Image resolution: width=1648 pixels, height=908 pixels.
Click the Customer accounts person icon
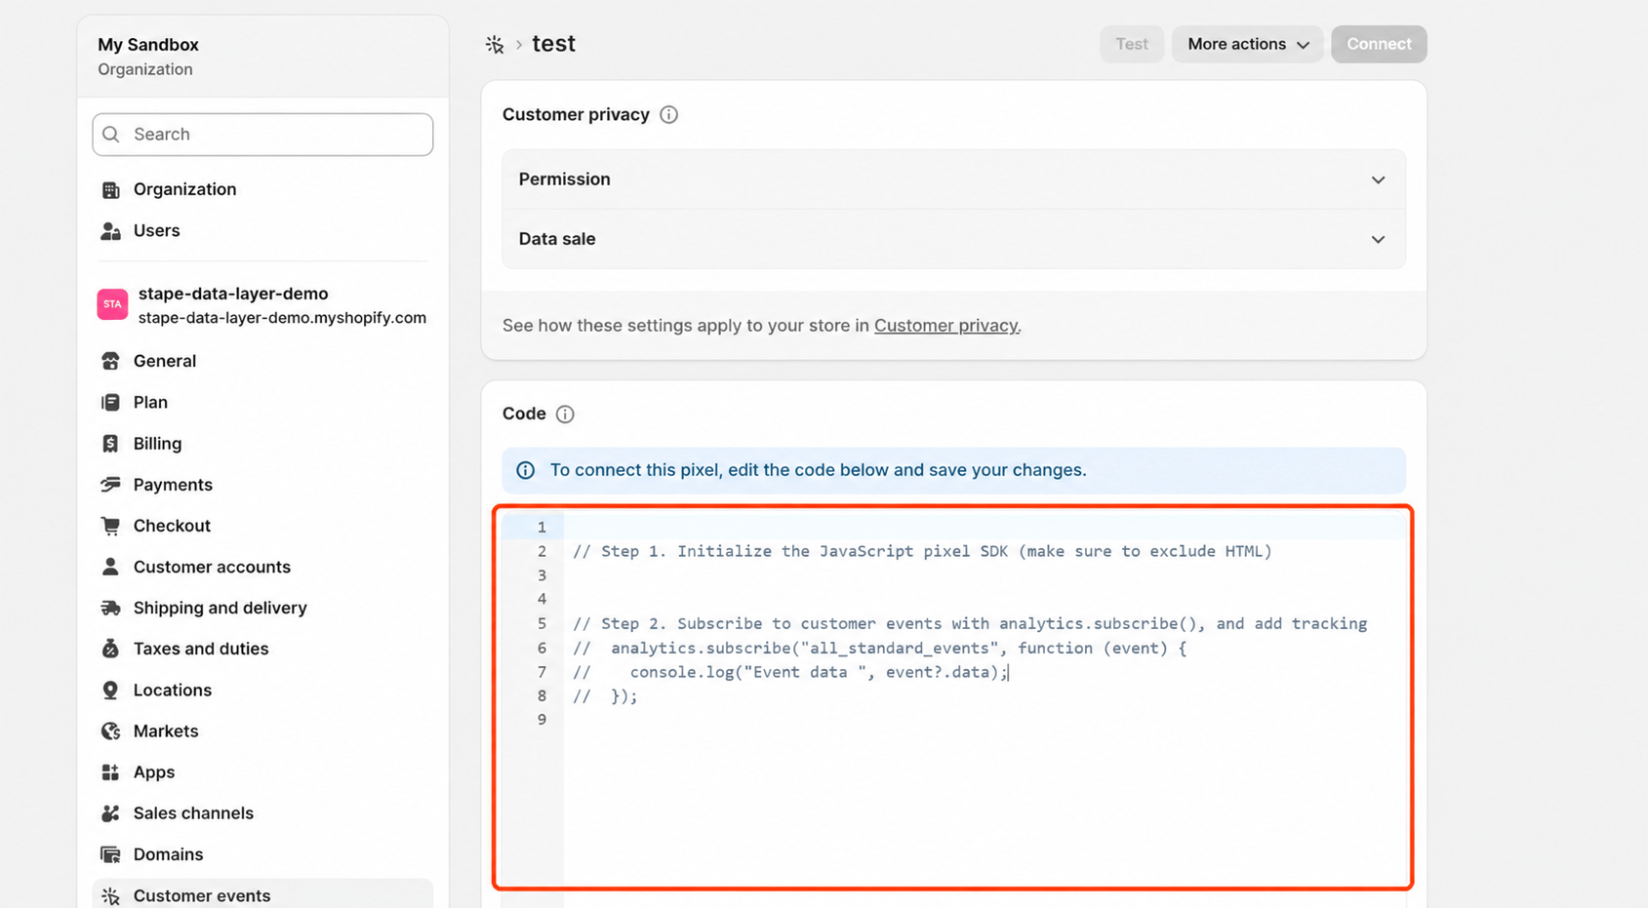tap(110, 567)
